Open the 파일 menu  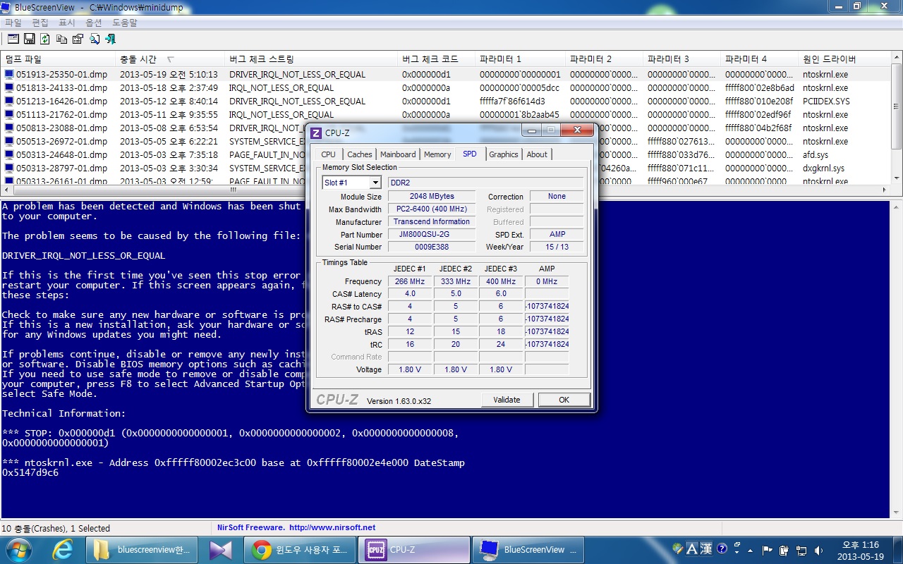[x=13, y=23]
